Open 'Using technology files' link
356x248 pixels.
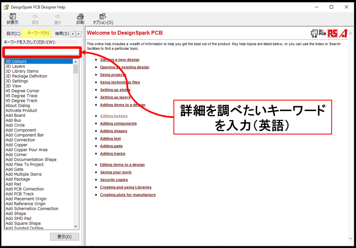[x=120, y=82]
